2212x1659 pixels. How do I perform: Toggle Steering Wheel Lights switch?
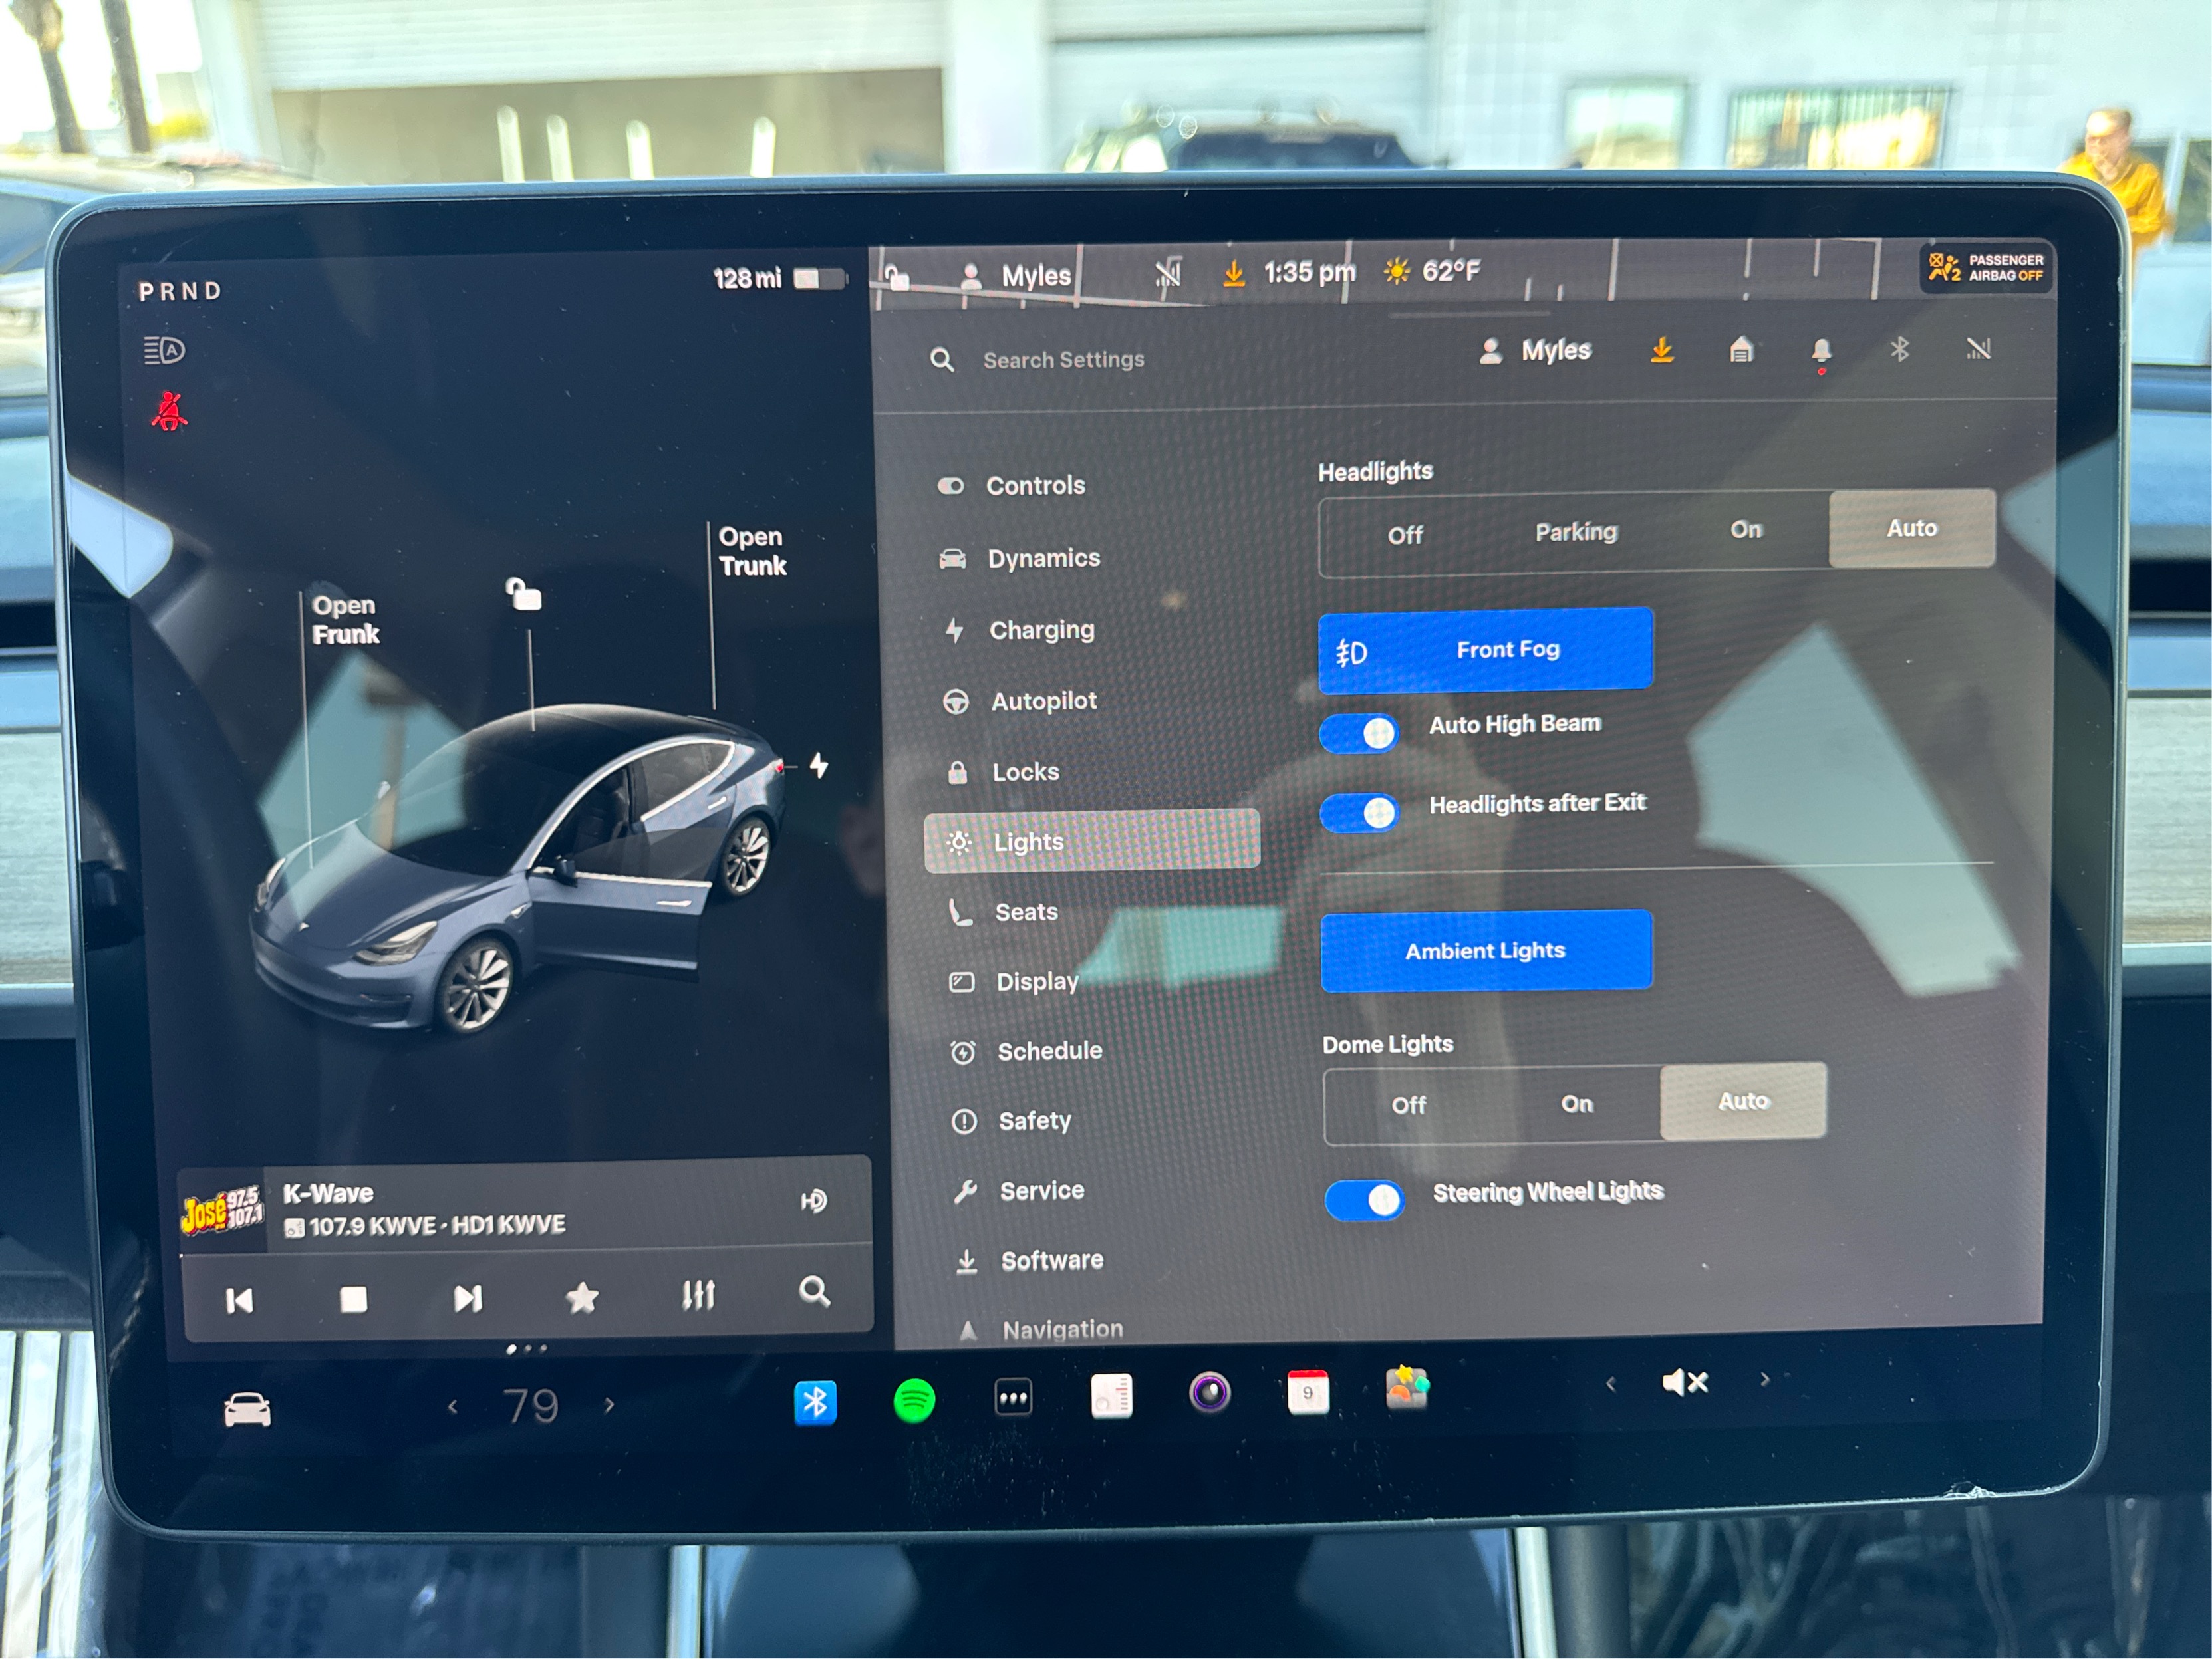pyautogui.click(x=1364, y=1199)
